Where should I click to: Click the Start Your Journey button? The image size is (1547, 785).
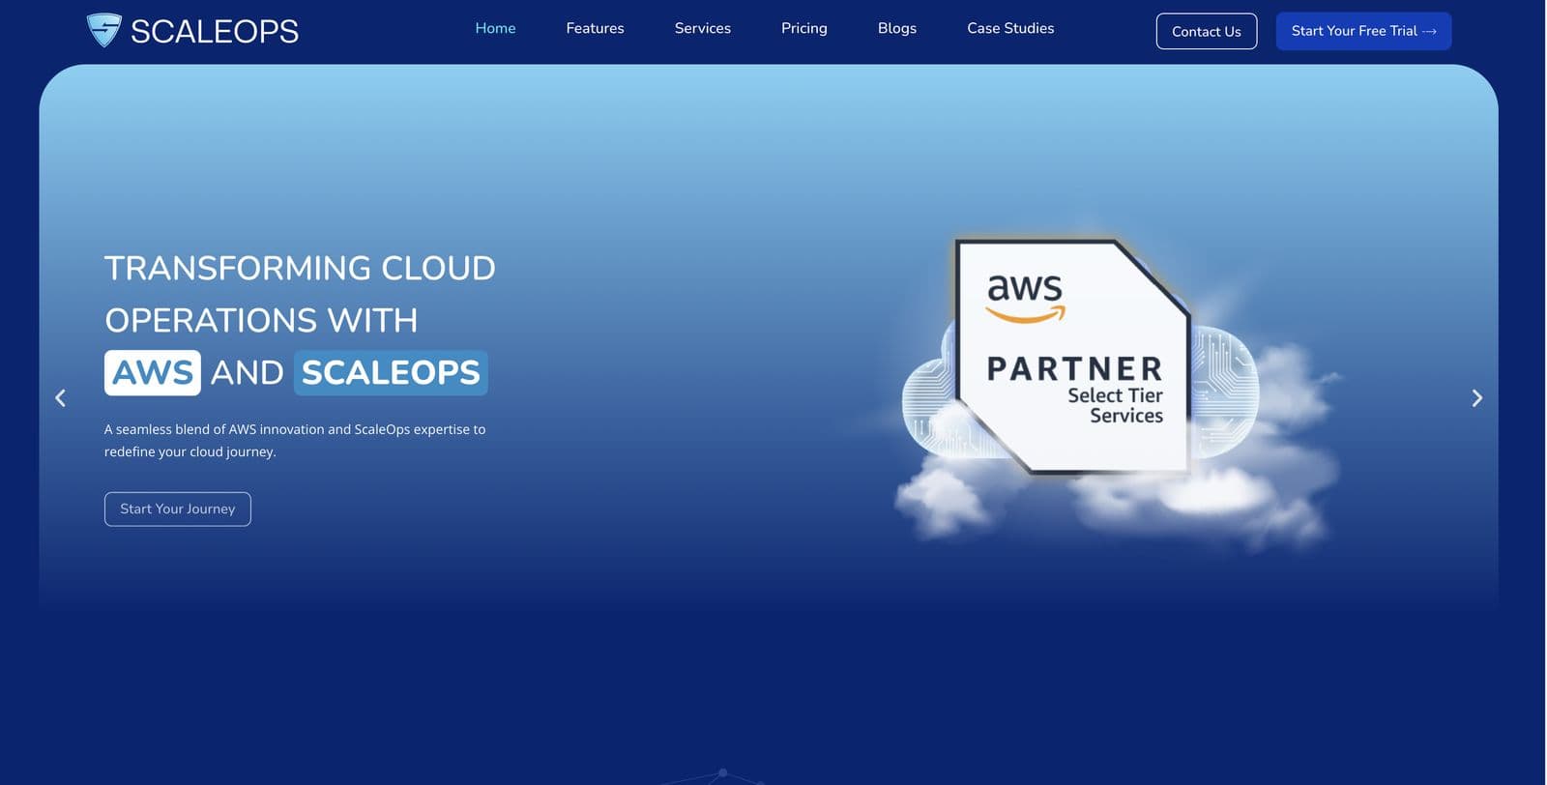click(178, 509)
